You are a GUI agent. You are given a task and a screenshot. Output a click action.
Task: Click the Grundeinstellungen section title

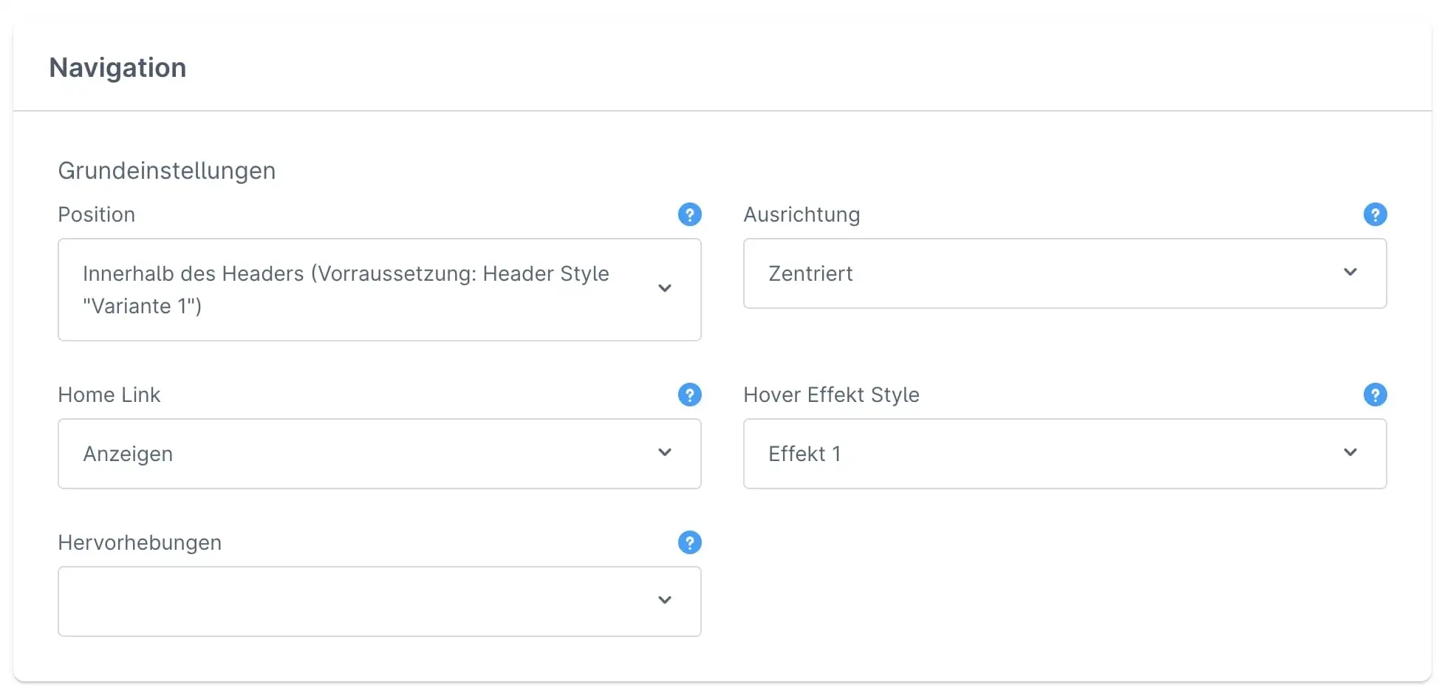point(166,171)
